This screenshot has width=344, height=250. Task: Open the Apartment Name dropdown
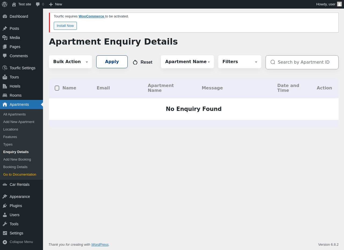[x=187, y=62]
